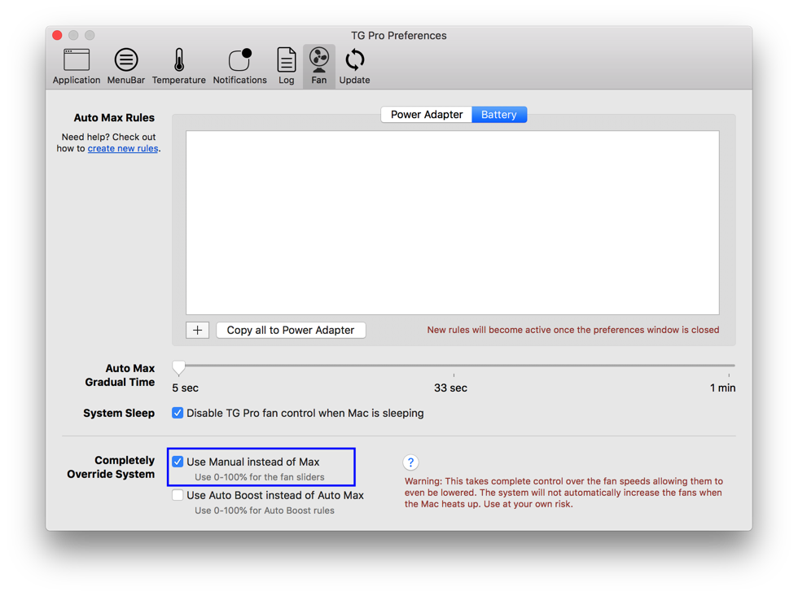
Task: Click 'Use 0-100% for the fan sliders' text
Action: 260,477
